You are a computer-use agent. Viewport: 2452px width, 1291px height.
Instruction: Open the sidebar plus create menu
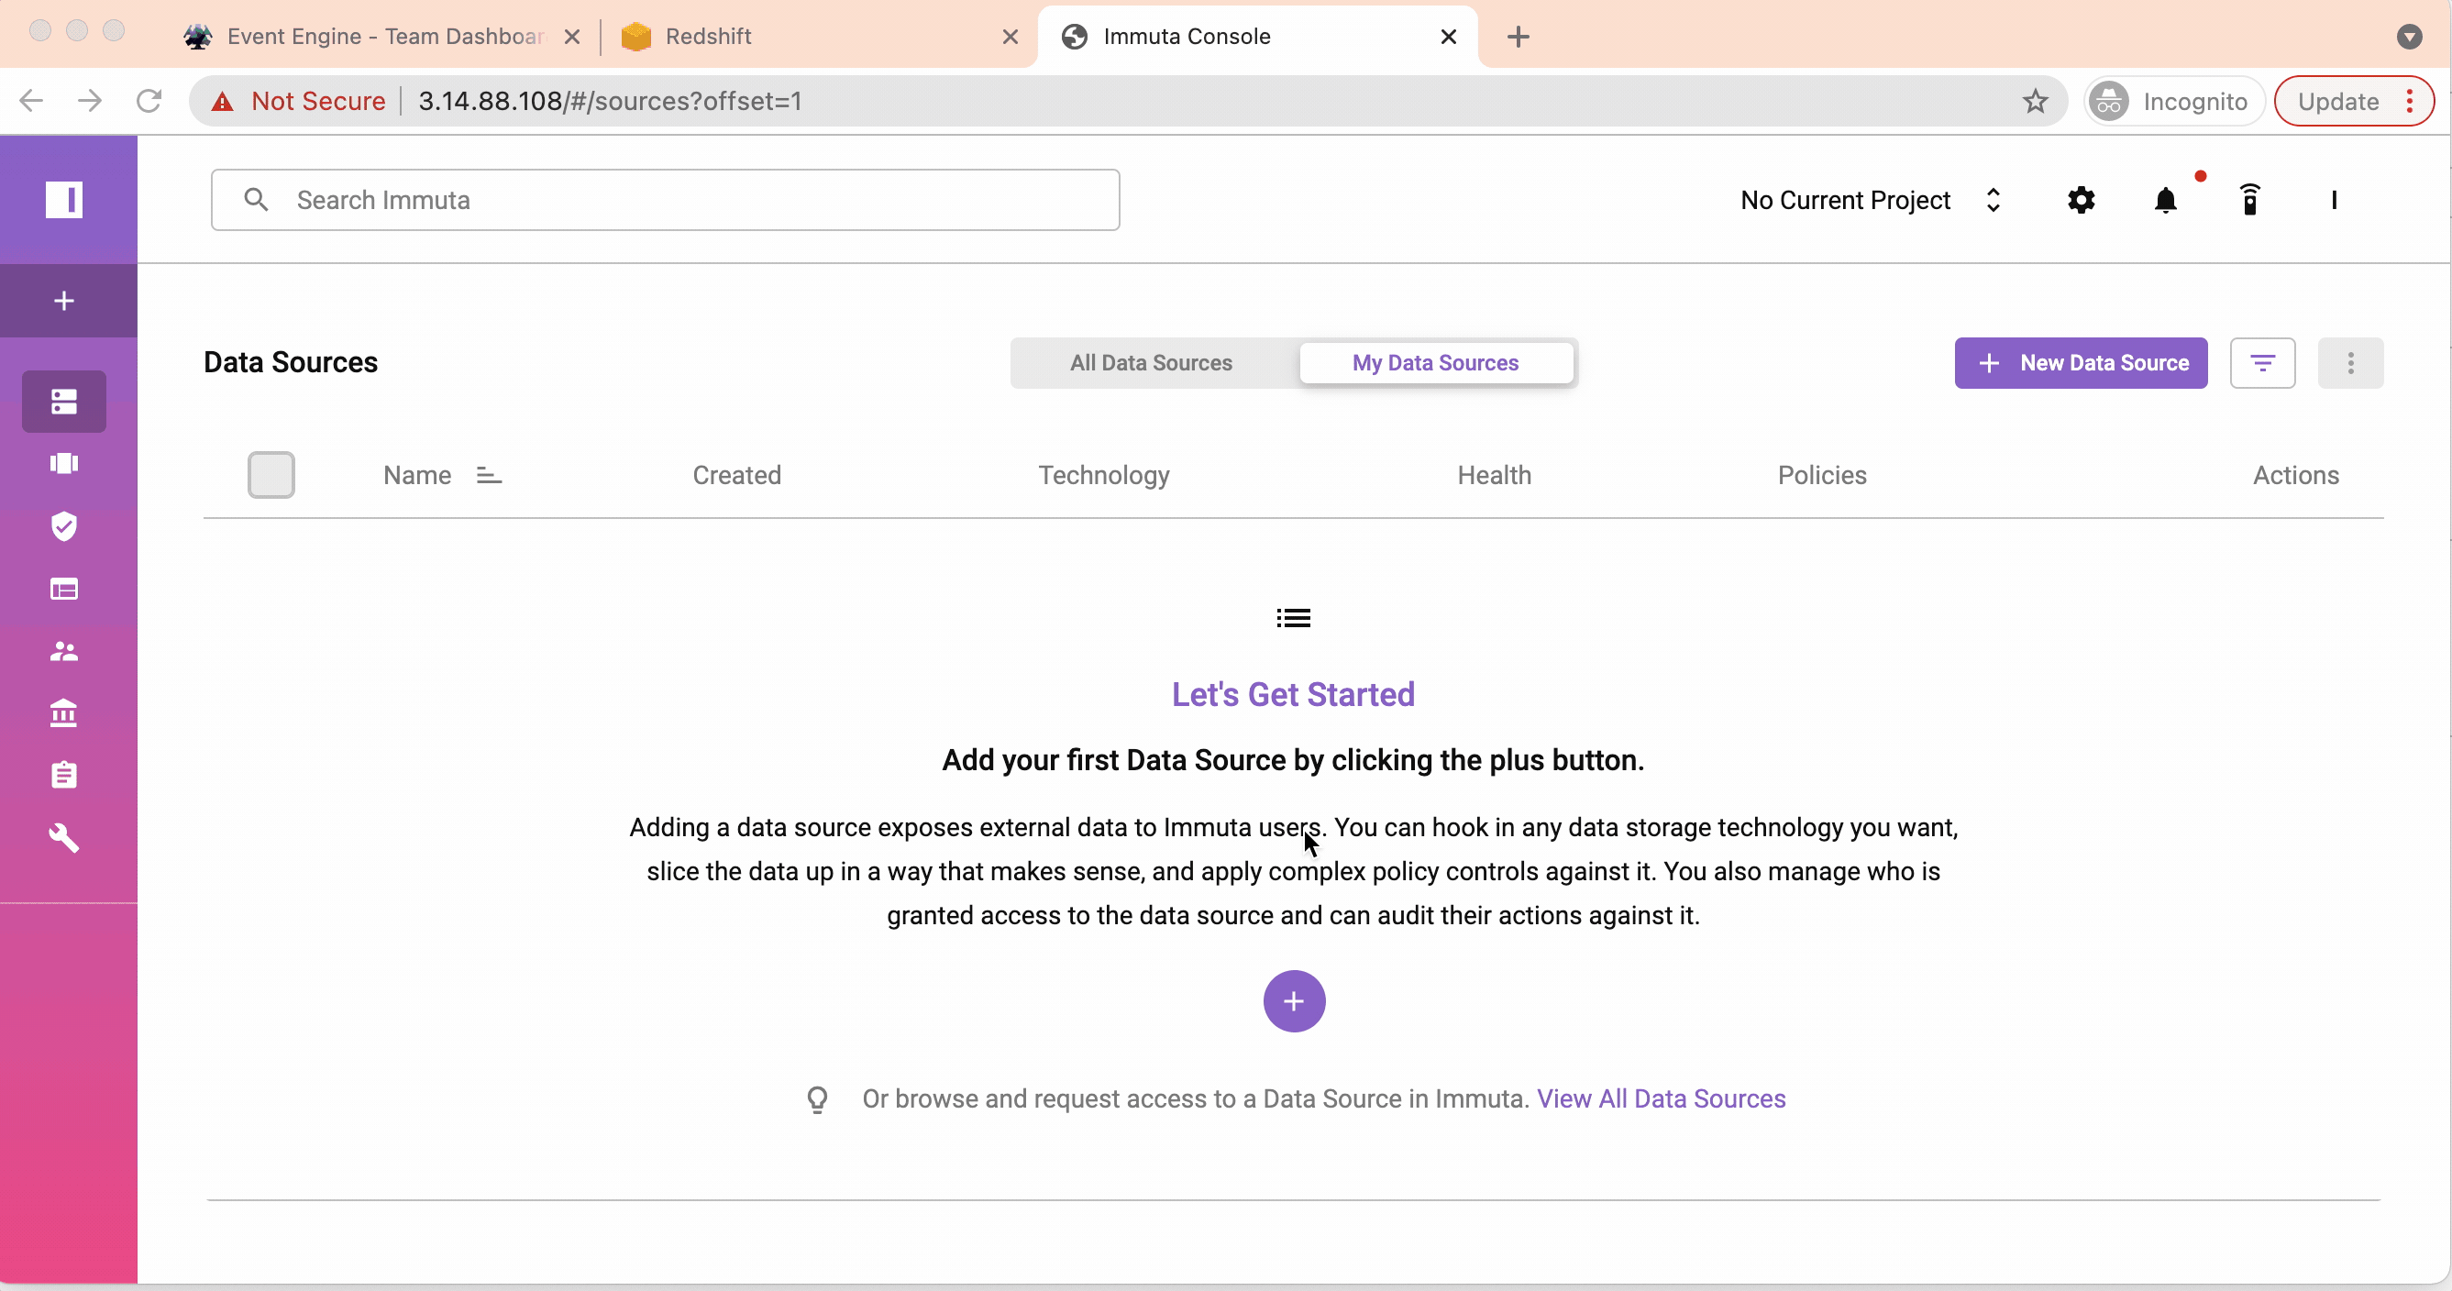pos(64,301)
